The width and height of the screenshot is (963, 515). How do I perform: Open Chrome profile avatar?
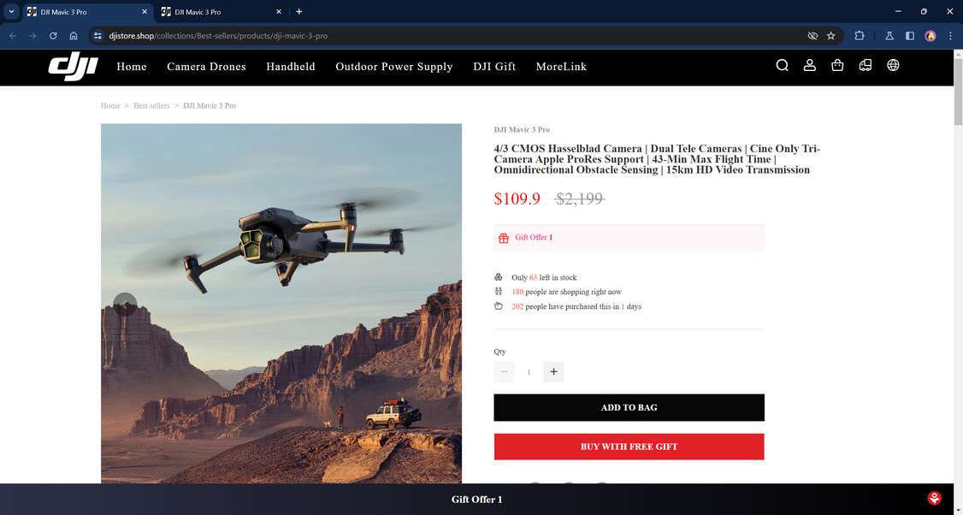point(931,36)
